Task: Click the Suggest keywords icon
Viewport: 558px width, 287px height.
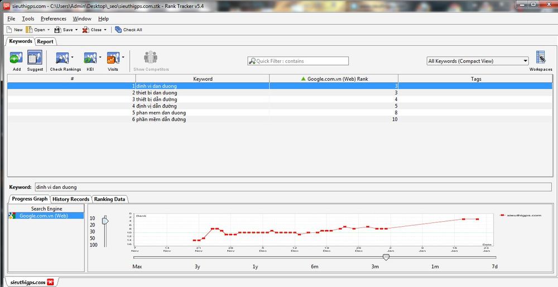Action: pos(35,57)
